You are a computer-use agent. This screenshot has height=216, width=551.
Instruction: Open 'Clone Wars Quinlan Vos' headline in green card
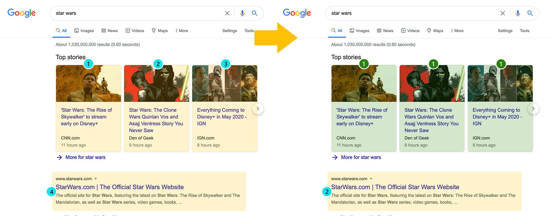point(432,120)
